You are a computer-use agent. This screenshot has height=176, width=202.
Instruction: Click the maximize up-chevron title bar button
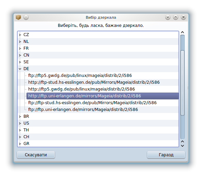point(175,17)
